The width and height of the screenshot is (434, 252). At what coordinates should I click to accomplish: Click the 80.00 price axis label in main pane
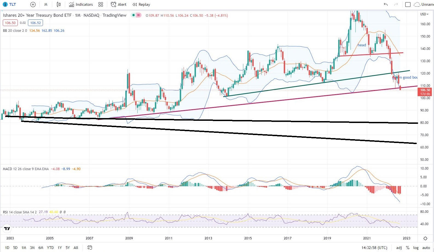pos(424,123)
